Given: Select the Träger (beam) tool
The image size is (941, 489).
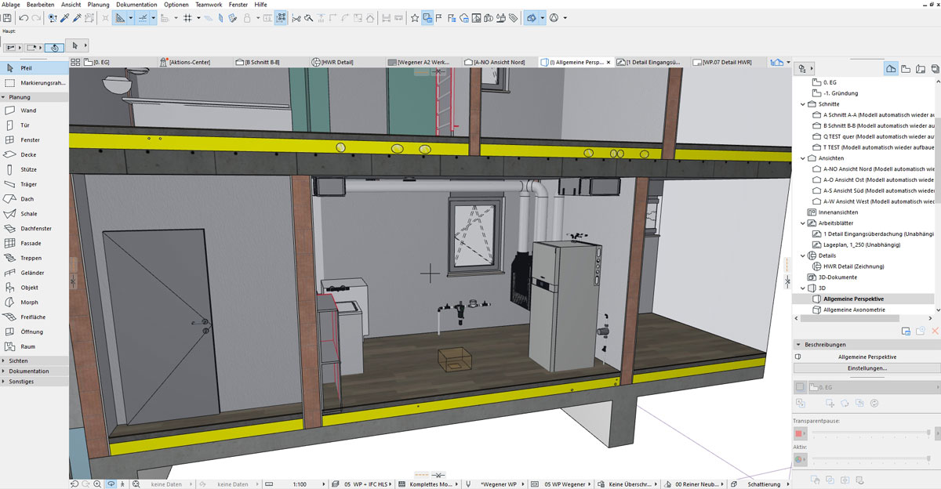Looking at the screenshot, I should (35, 184).
